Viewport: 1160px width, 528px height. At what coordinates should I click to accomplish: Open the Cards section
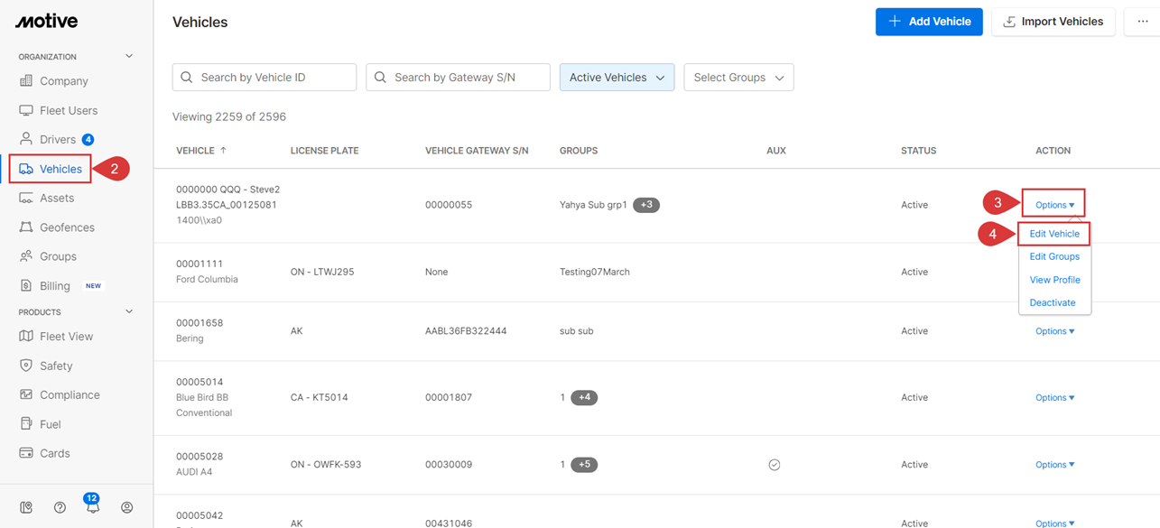point(54,452)
